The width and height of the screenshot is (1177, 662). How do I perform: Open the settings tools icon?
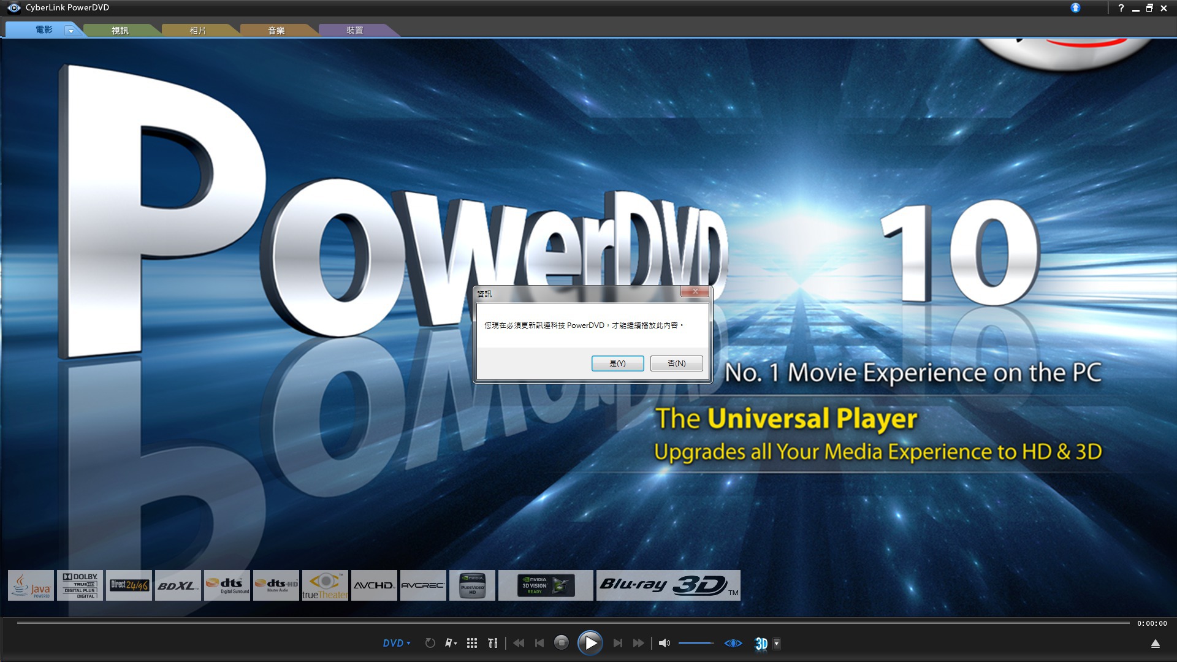pyautogui.click(x=493, y=643)
